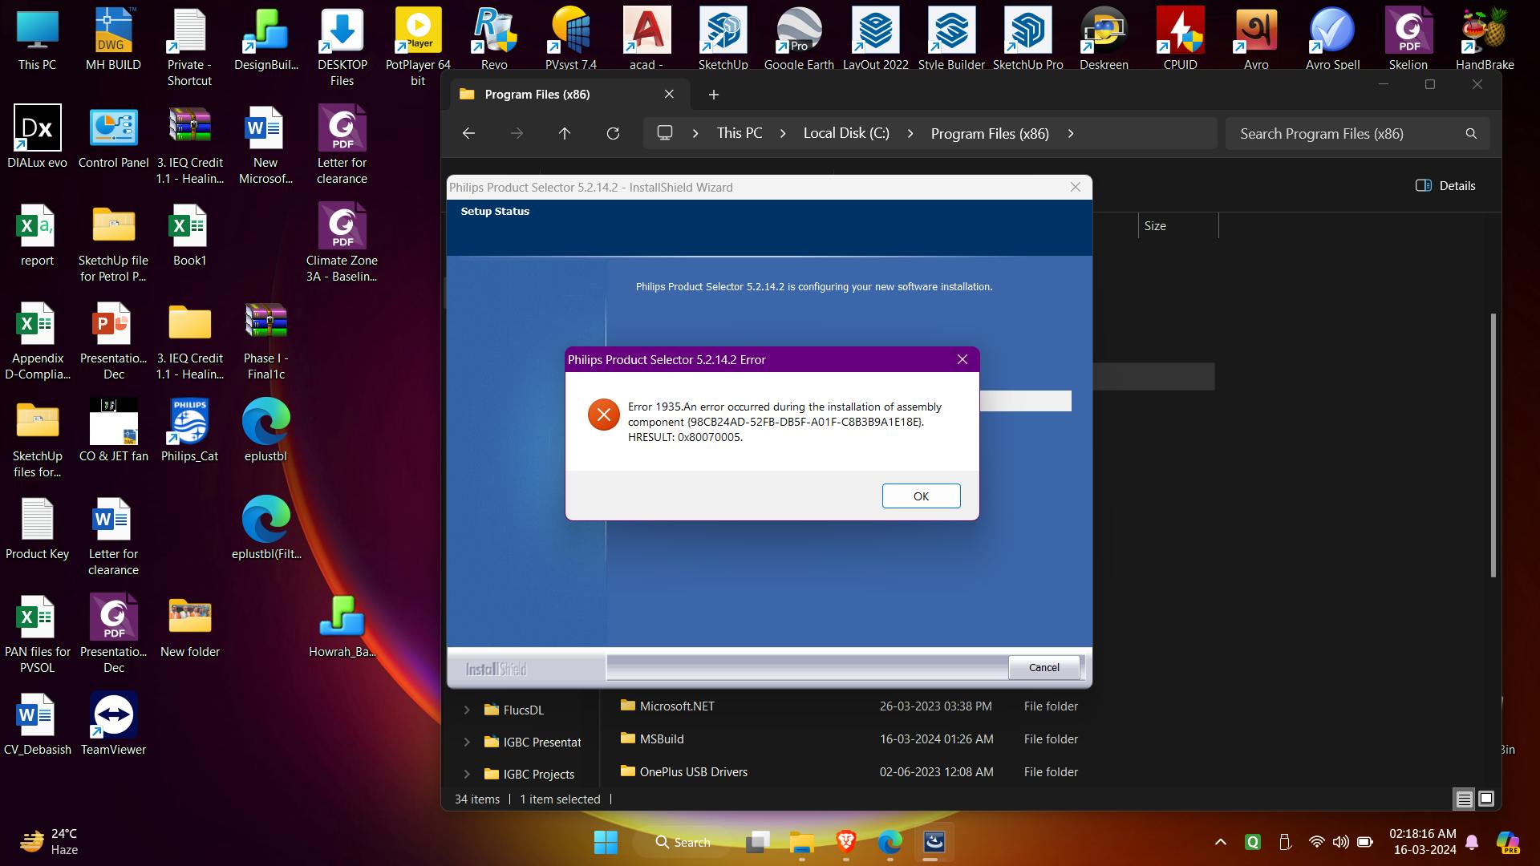The width and height of the screenshot is (1540, 866).
Task: Click Brave browser taskbar icon
Action: point(845,842)
